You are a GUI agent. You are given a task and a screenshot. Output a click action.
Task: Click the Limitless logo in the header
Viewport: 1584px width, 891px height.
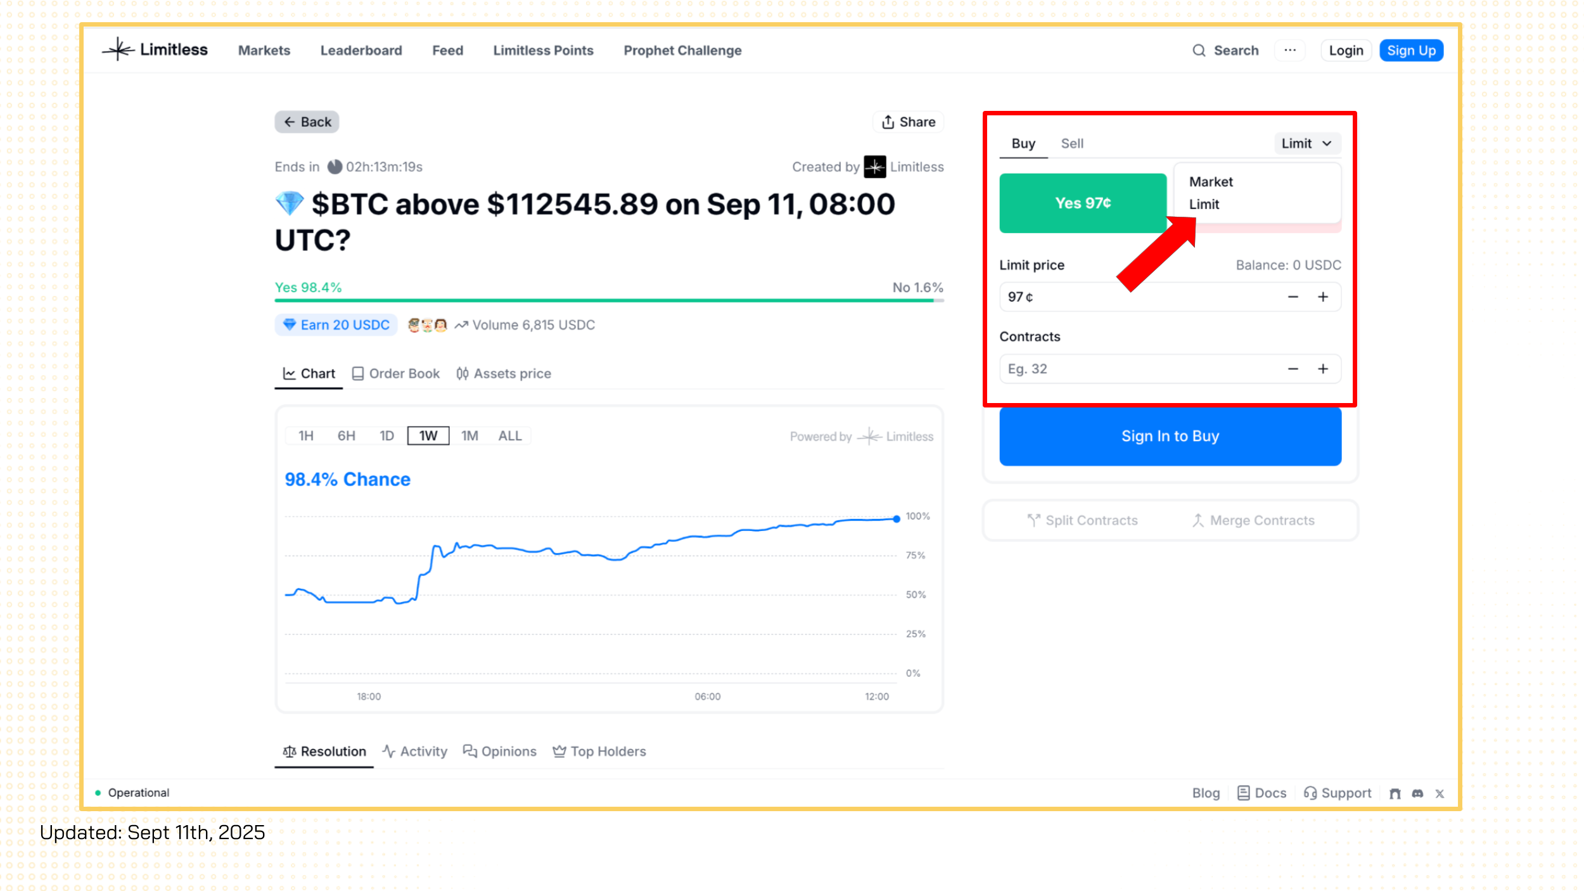tap(155, 49)
